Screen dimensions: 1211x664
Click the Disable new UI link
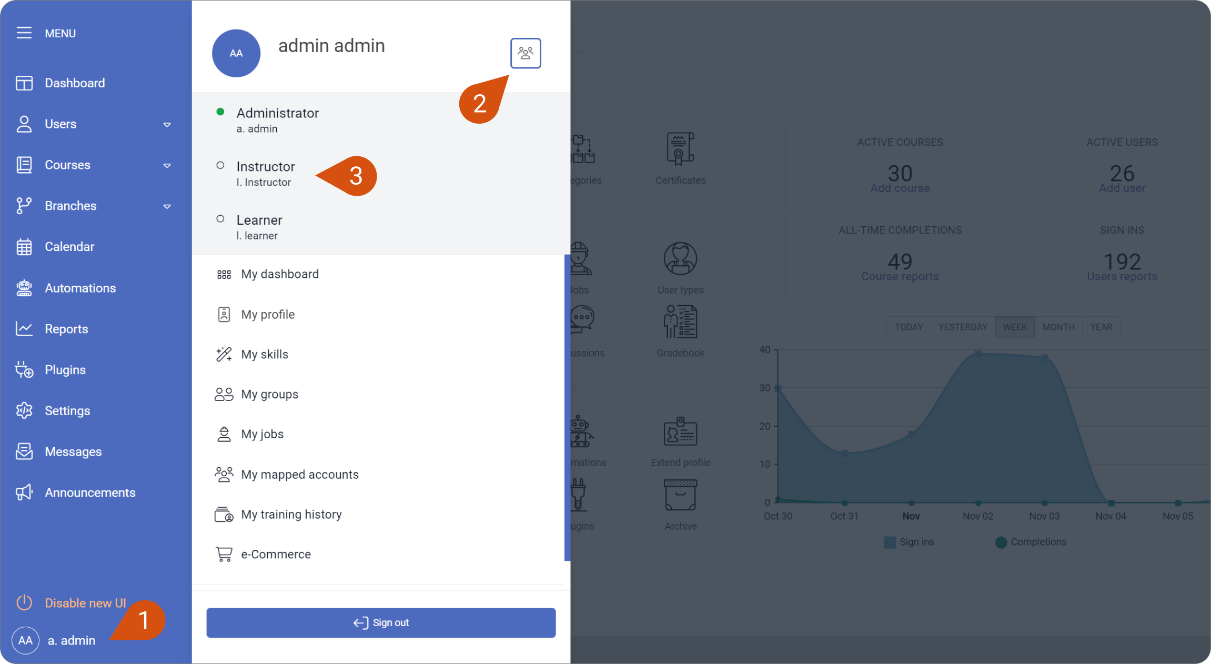pos(85,603)
